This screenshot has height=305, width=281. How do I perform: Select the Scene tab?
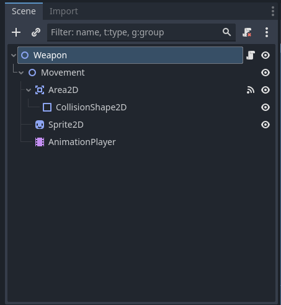pos(24,11)
